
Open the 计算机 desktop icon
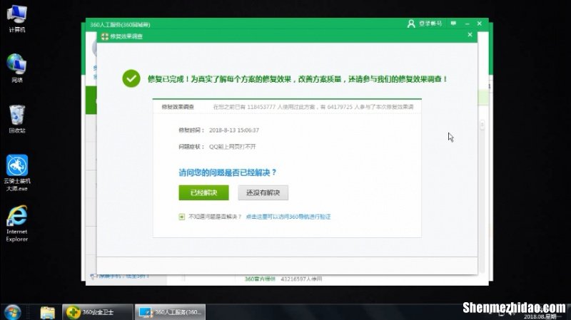pos(16,19)
